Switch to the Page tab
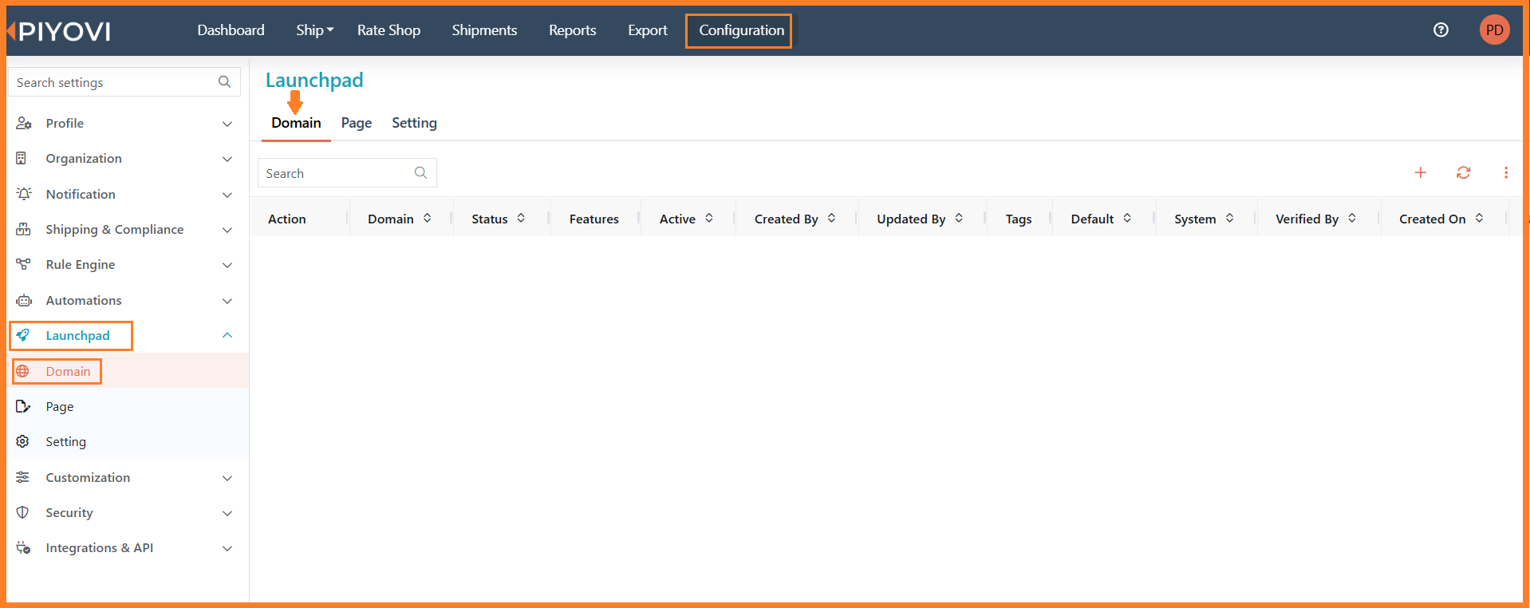Screen dimensions: 1530x608 coord(357,123)
